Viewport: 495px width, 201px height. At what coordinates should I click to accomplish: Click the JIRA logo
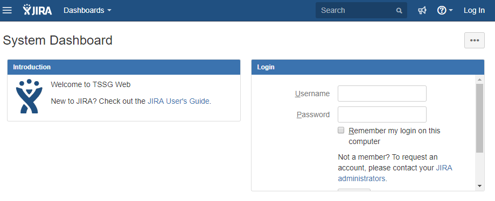click(37, 10)
